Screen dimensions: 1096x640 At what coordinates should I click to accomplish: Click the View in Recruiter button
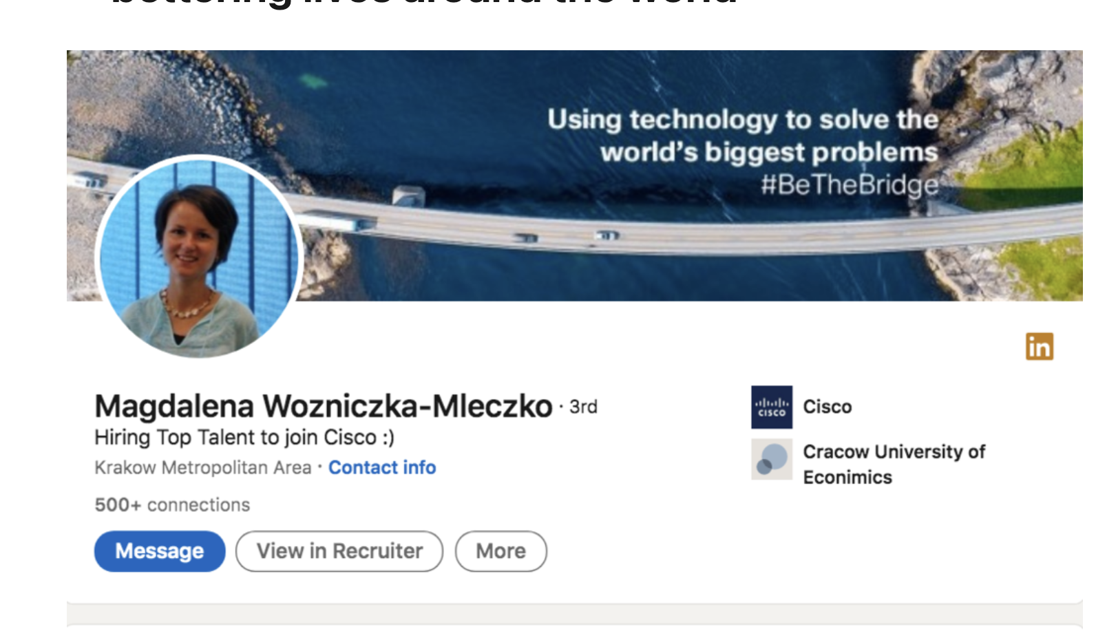pyautogui.click(x=339, y=551)
